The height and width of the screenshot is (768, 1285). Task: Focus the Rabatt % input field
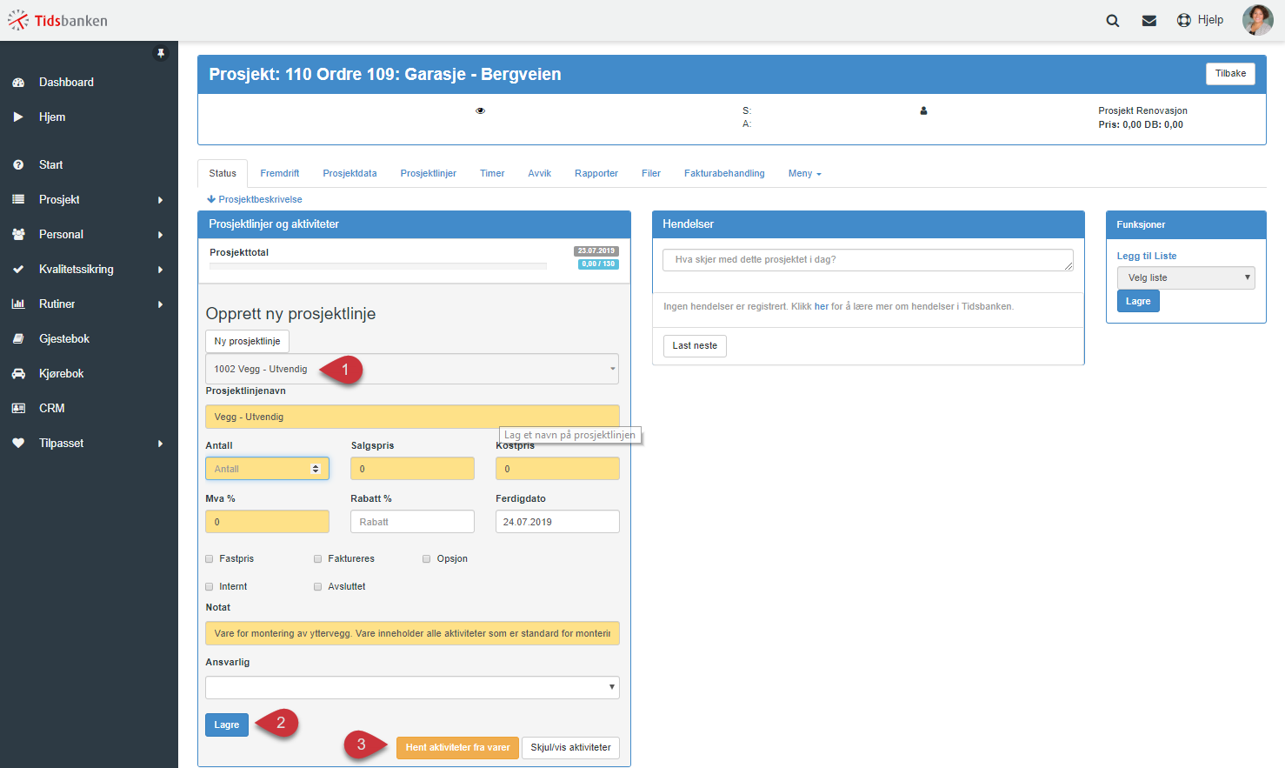[412, 522]
